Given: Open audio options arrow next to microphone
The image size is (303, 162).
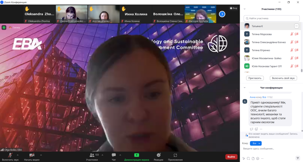Looking at the screenshot, I should 17,155.
